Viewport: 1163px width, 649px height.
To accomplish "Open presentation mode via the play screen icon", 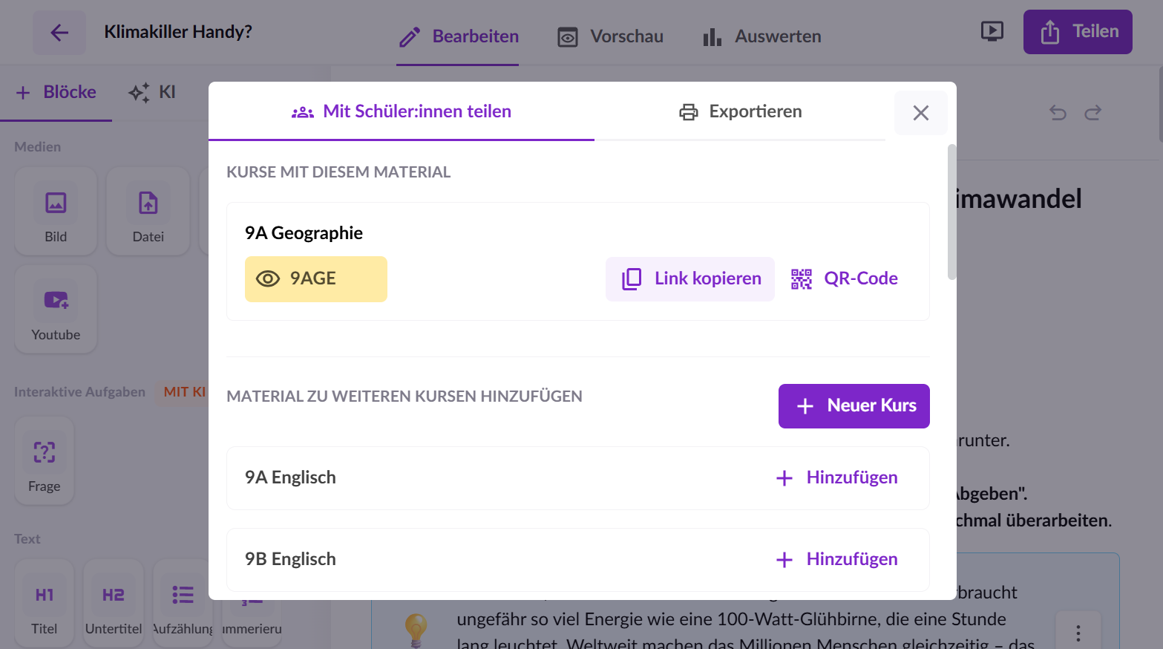I will [x=992, y=31].
